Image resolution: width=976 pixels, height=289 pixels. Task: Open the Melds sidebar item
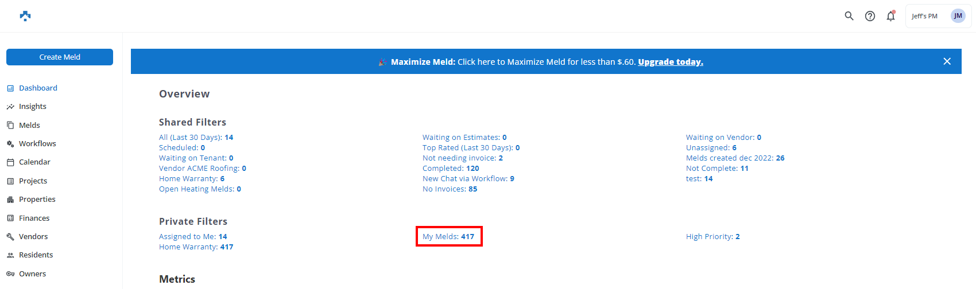[x=29, y=126]
